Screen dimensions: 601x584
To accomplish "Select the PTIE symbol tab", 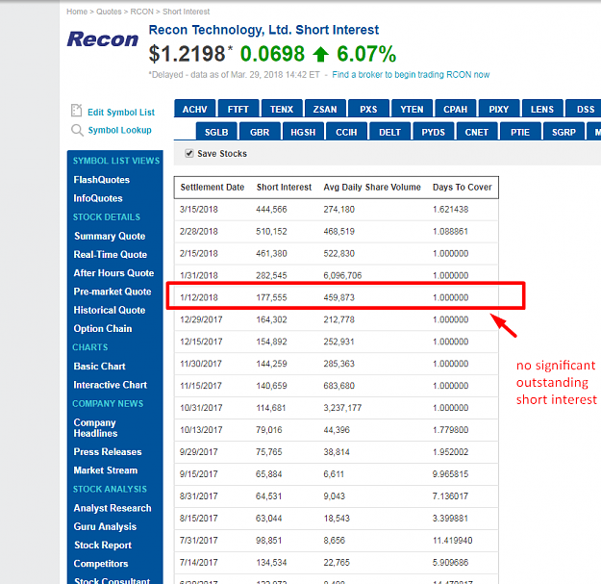I will [520, 132].
